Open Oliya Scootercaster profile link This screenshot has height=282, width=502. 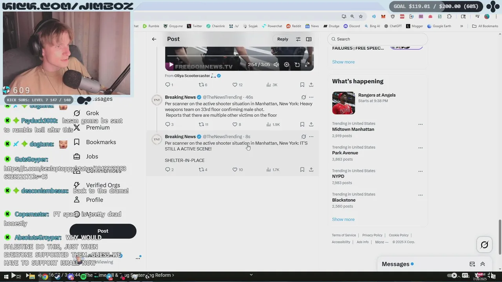pyautogui.click(x=192, y=76)
